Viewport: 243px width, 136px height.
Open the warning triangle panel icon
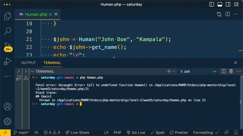click(26, 78)
